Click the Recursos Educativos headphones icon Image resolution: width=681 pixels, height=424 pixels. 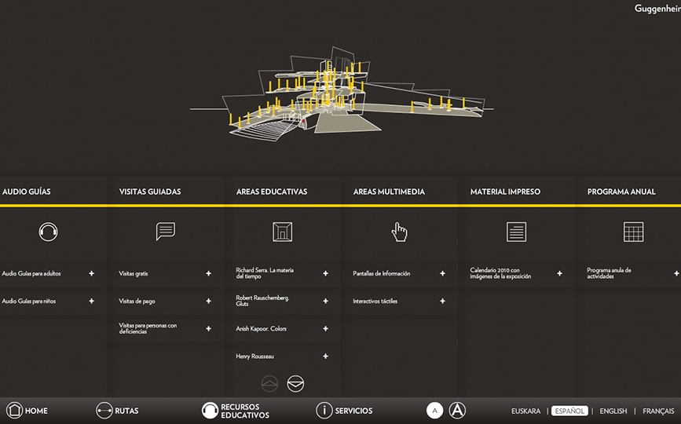point(211,410)
